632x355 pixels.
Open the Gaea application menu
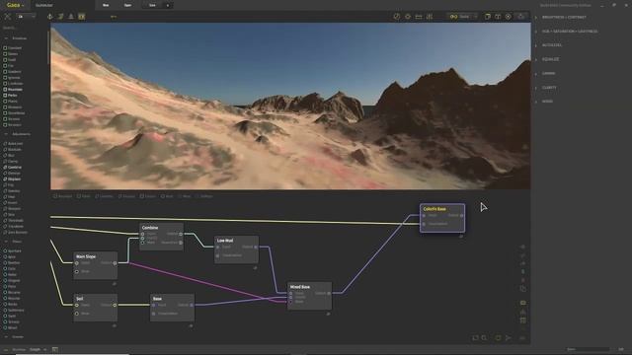(15, 5)
